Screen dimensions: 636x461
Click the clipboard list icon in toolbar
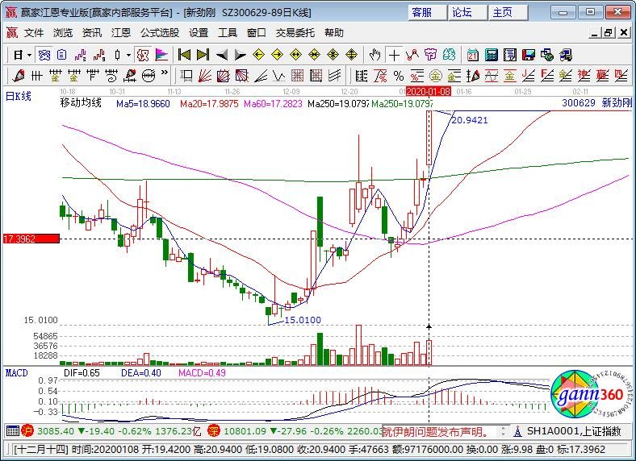tap(61, 55)
